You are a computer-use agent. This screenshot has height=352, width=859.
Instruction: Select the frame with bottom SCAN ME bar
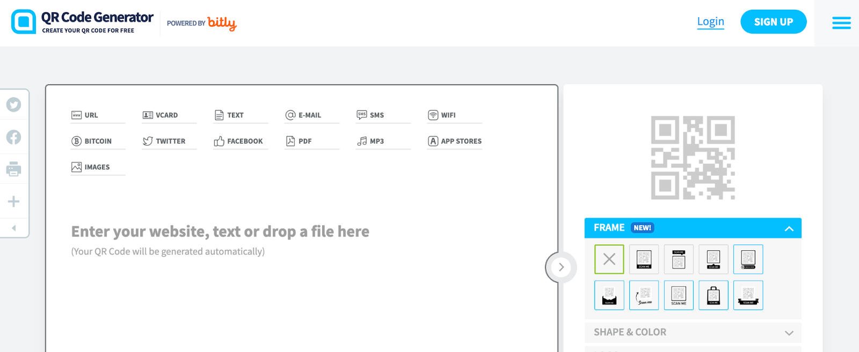click(644, 259)
